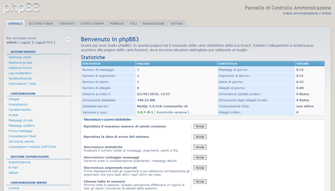Open Firma messaggi settings
The height and width of the screenshot is (191, 335).
[20, 131]
